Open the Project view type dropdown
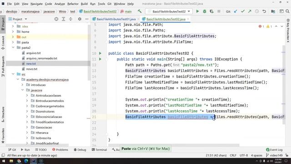The width and height of the screenshot is (291, 164). point(18,19)
